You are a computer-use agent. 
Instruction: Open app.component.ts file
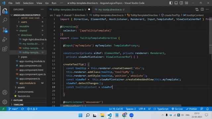click(x=29, y=79)
